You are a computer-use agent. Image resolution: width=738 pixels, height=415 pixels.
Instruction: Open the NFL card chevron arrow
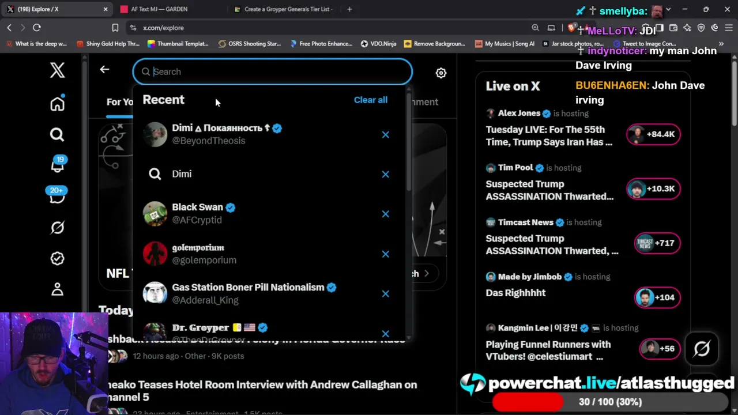[x=427, y=273]
